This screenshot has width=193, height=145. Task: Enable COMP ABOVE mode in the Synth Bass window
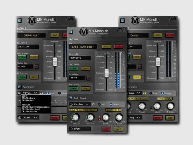coord(76,110)
